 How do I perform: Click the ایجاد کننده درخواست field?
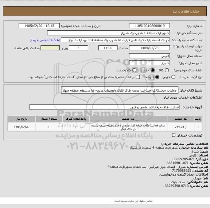click(x=115, y=40)
